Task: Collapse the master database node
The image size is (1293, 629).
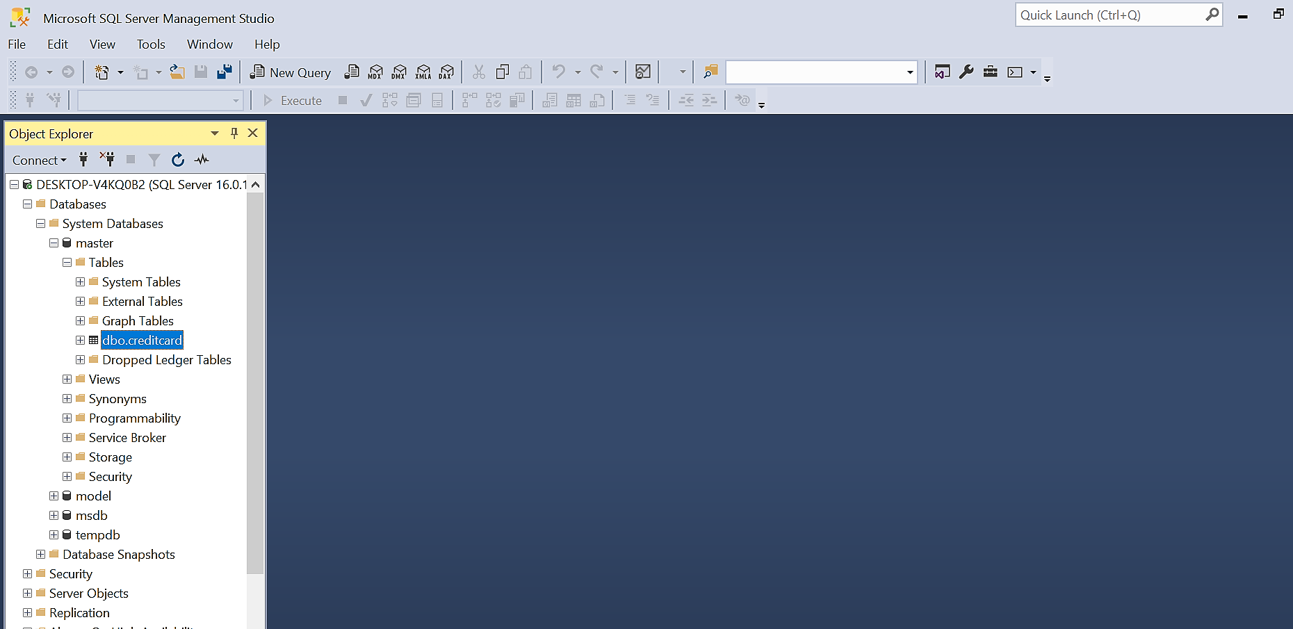Action: (x=54, y=243)
